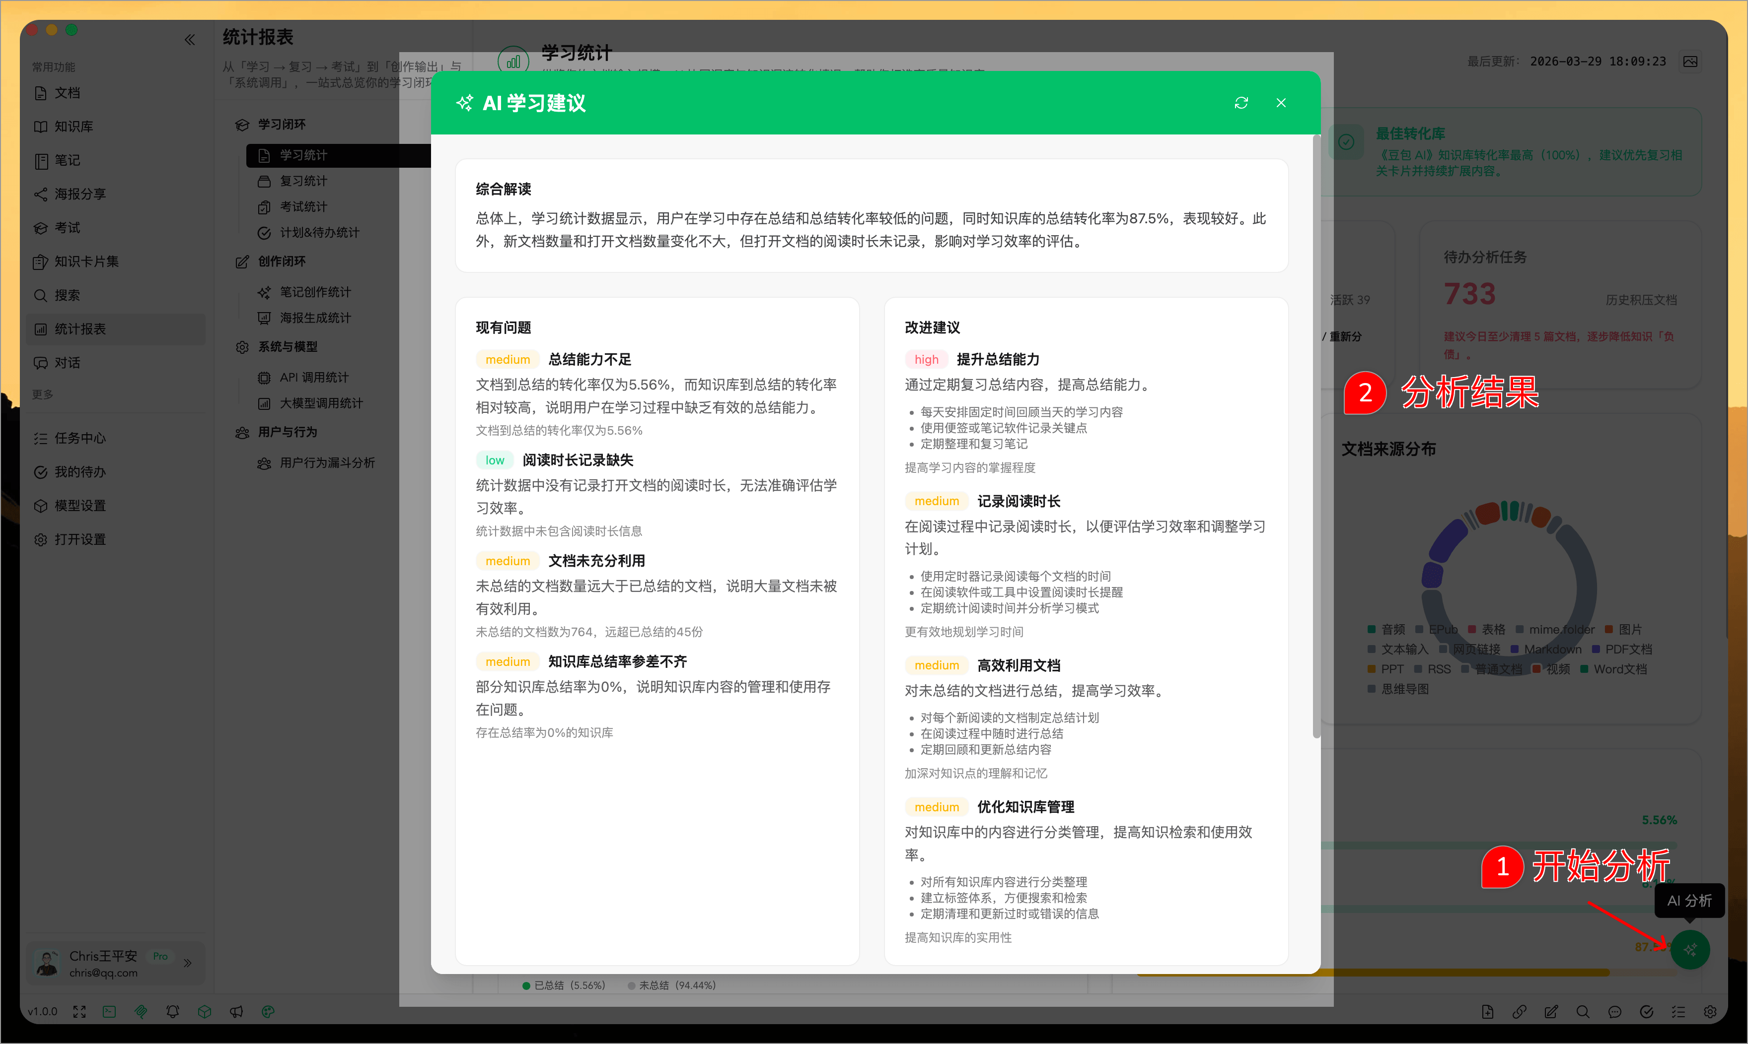
Task: Toggle the 已总结 legend item
Action: [x=563, y=985]
